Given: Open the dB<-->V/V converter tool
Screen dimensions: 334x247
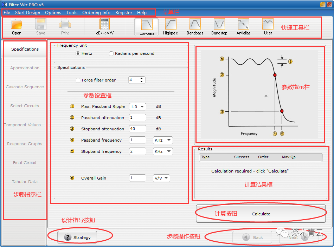Looking at the screenshot, I should point(104,27).
